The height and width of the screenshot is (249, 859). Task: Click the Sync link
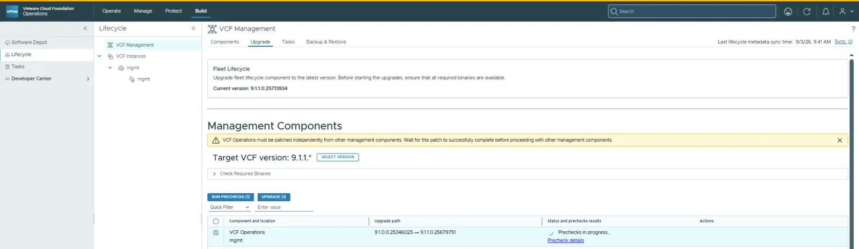[840, 42]
